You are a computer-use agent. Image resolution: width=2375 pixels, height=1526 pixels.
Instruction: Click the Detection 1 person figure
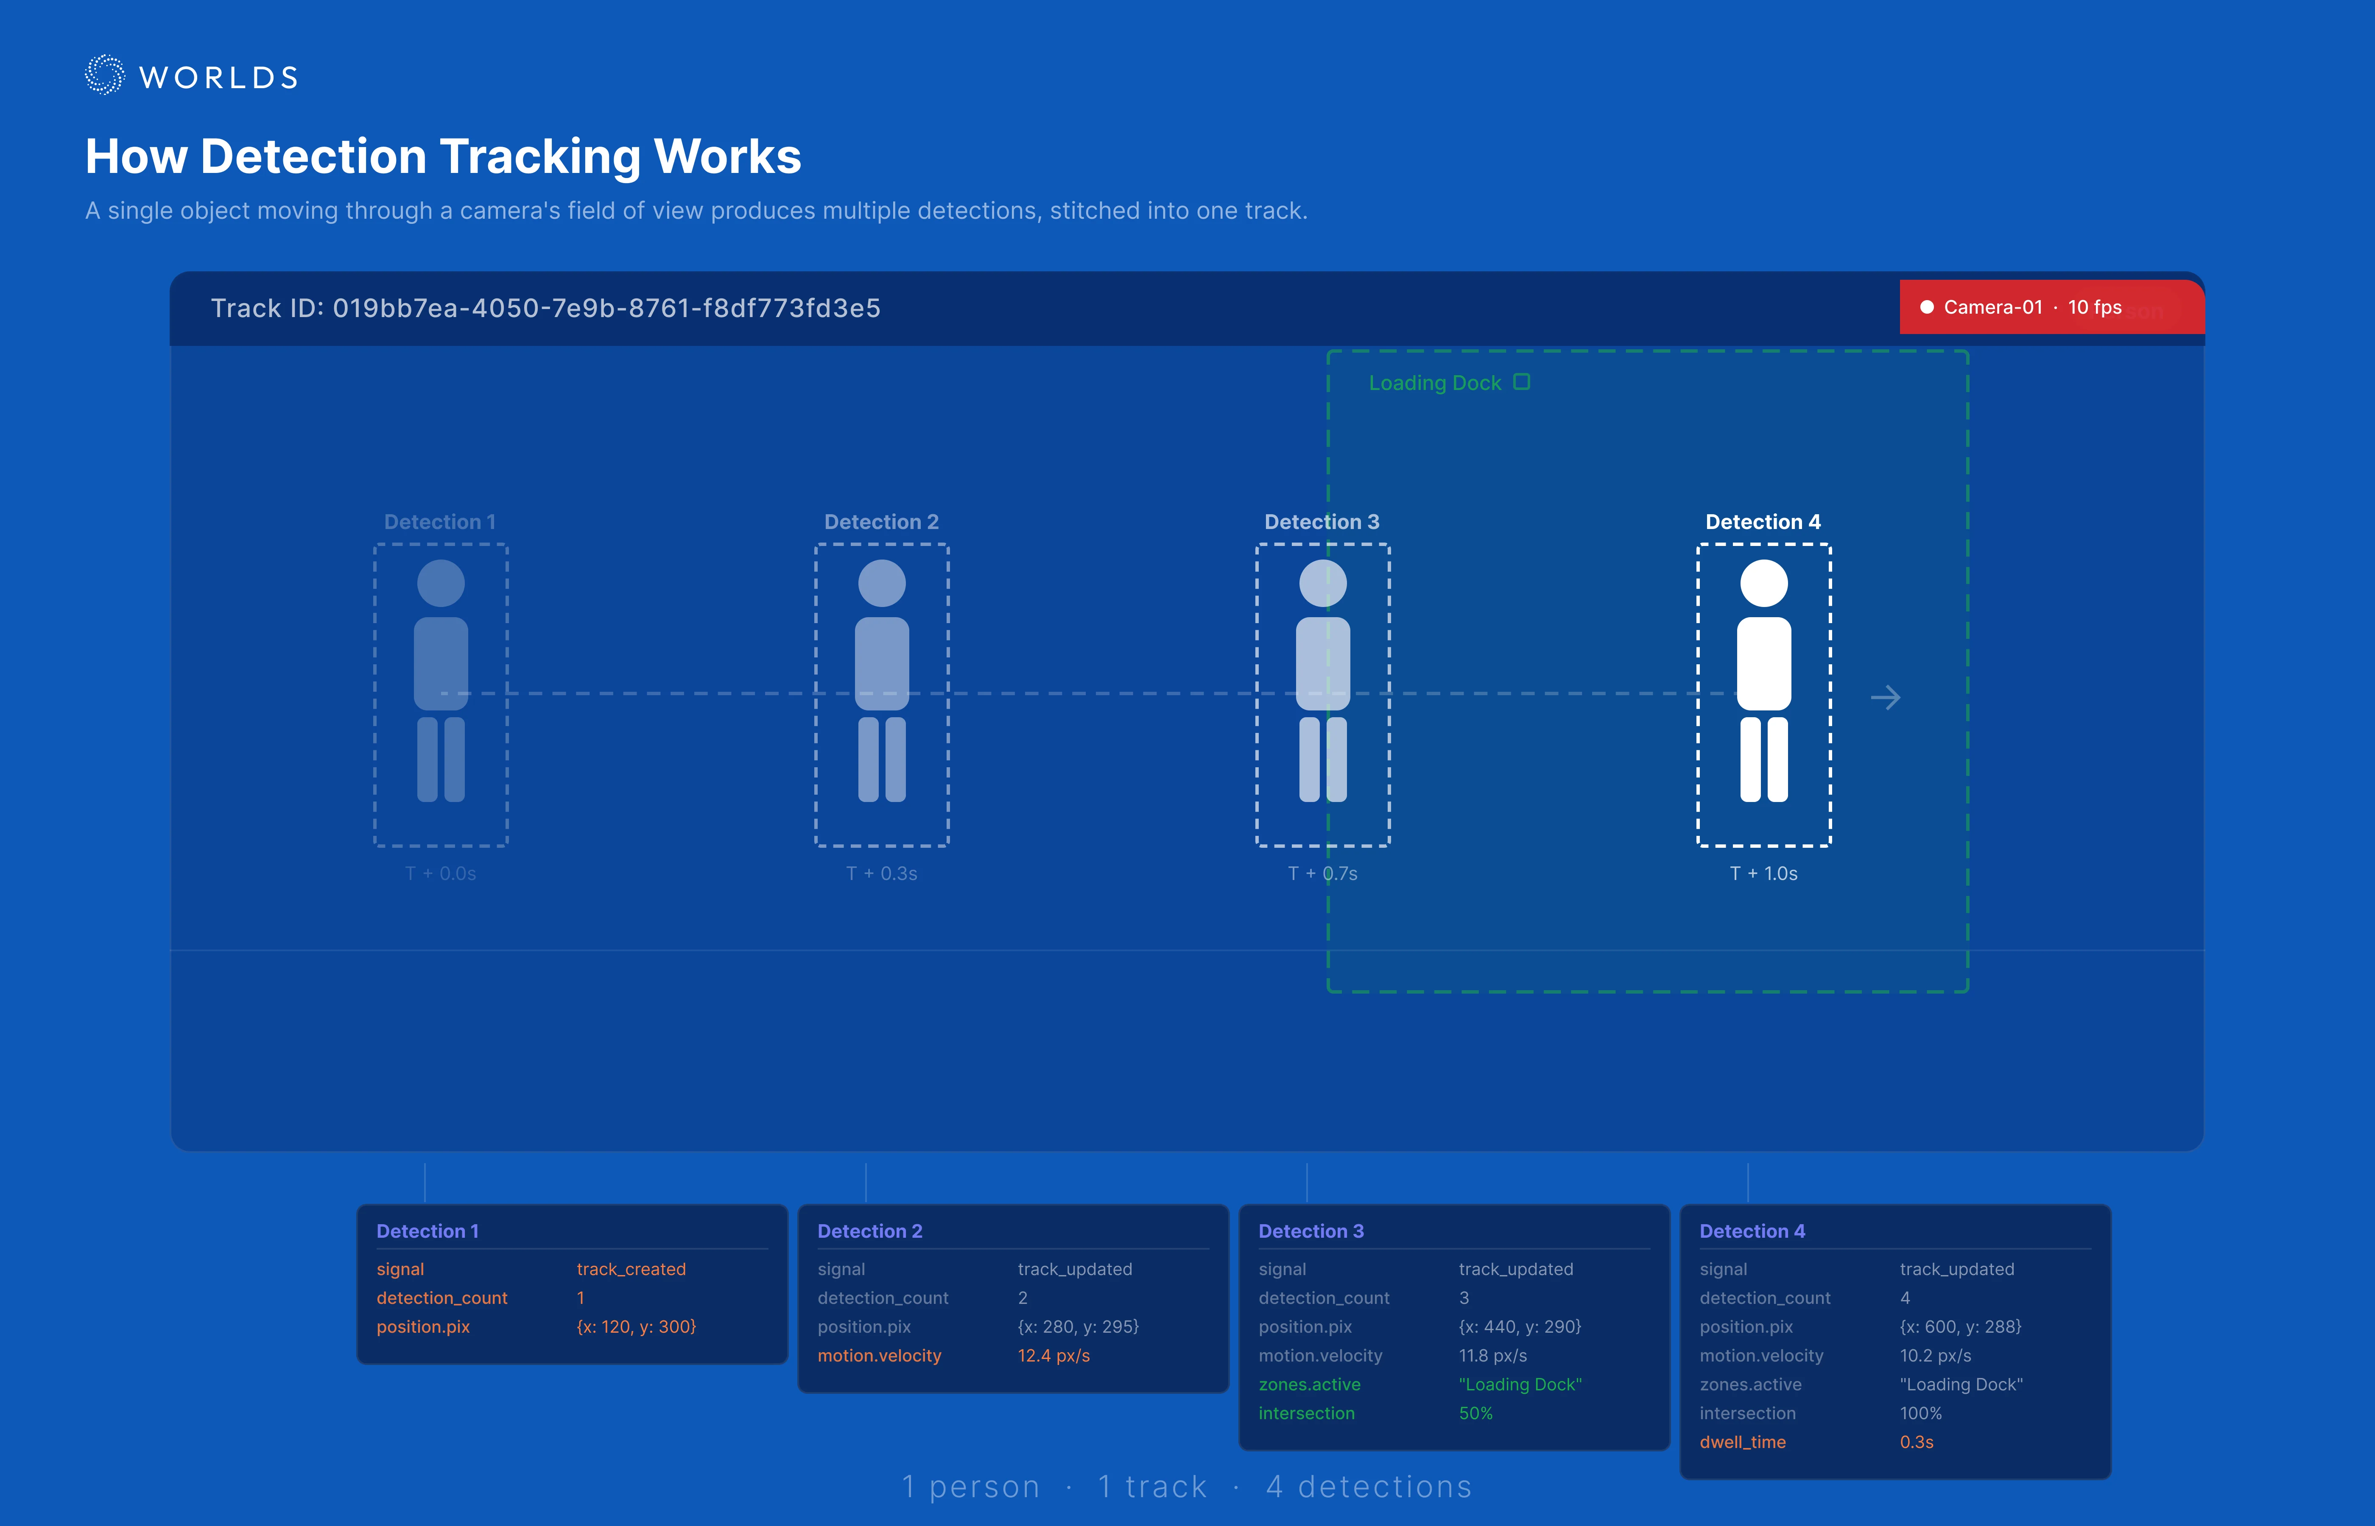pyautogui.click(x=441, y=681)
